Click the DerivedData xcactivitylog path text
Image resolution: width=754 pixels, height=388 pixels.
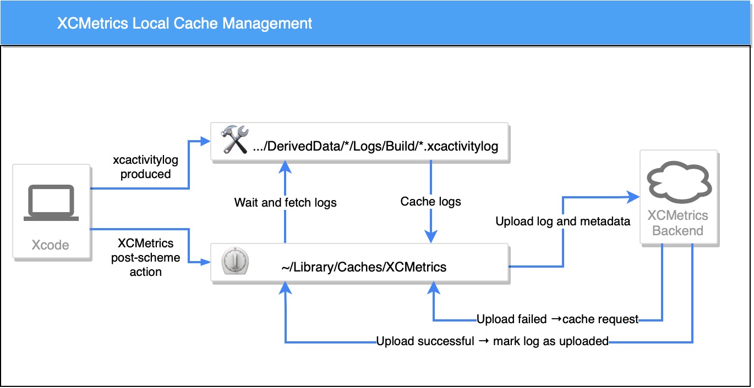click(x=375, y=147)
